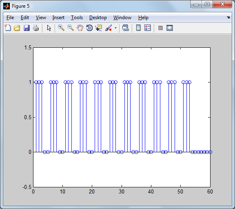
Task: Expand the Brush color dropdown arrow
Action: pyautogui.click(x=115, y=28)
